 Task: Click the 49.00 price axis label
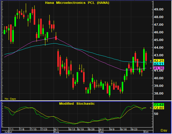coord(159,9)
